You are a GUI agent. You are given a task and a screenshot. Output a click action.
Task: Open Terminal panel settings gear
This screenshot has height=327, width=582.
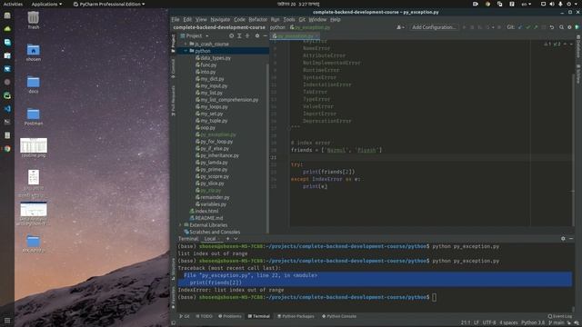[563, 238]
